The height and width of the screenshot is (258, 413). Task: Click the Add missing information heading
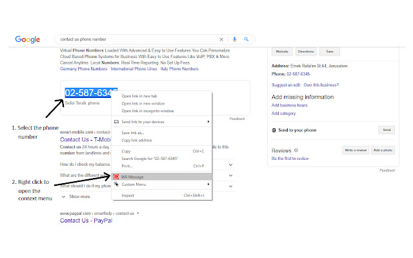[x=303, y=97]
